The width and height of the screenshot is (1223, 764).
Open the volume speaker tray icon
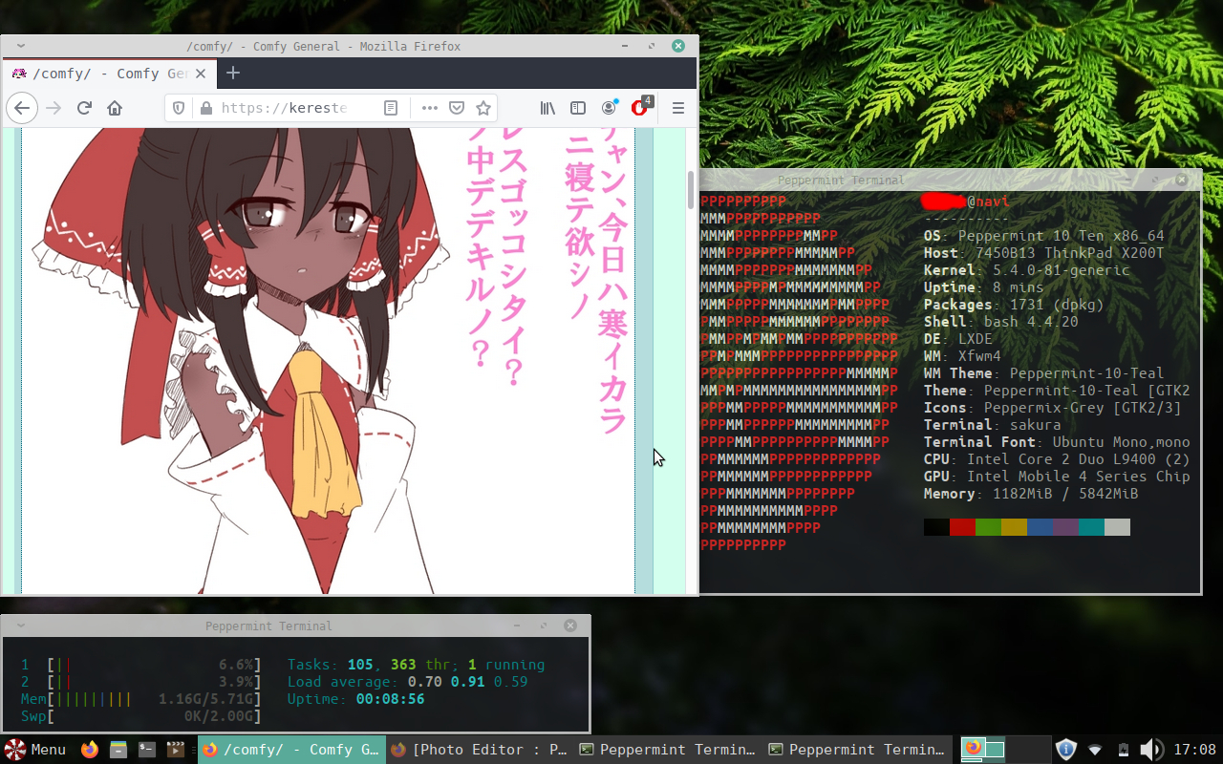[x=1151, y=750]
